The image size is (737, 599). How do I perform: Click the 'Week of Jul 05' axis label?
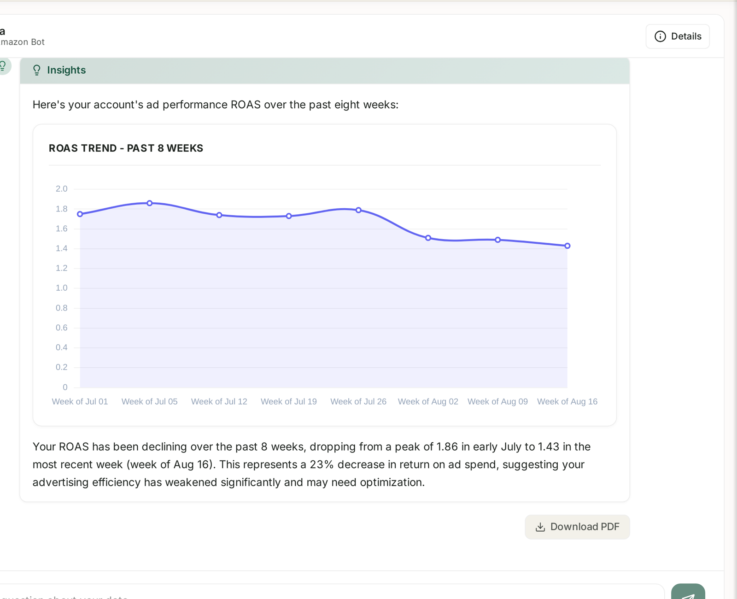149,402
